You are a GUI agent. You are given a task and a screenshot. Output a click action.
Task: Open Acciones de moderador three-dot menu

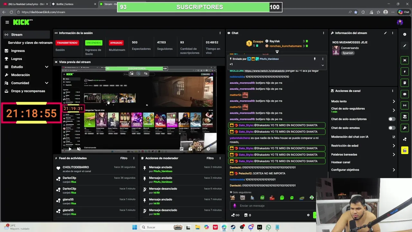[220, 158]
